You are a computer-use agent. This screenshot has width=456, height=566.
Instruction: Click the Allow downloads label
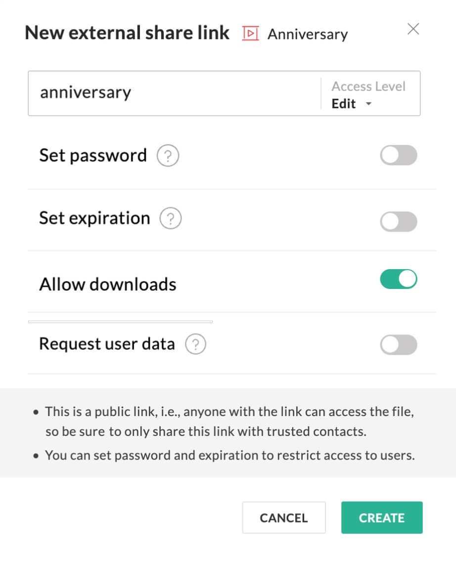pyautogui.click(x=108, y=284)
